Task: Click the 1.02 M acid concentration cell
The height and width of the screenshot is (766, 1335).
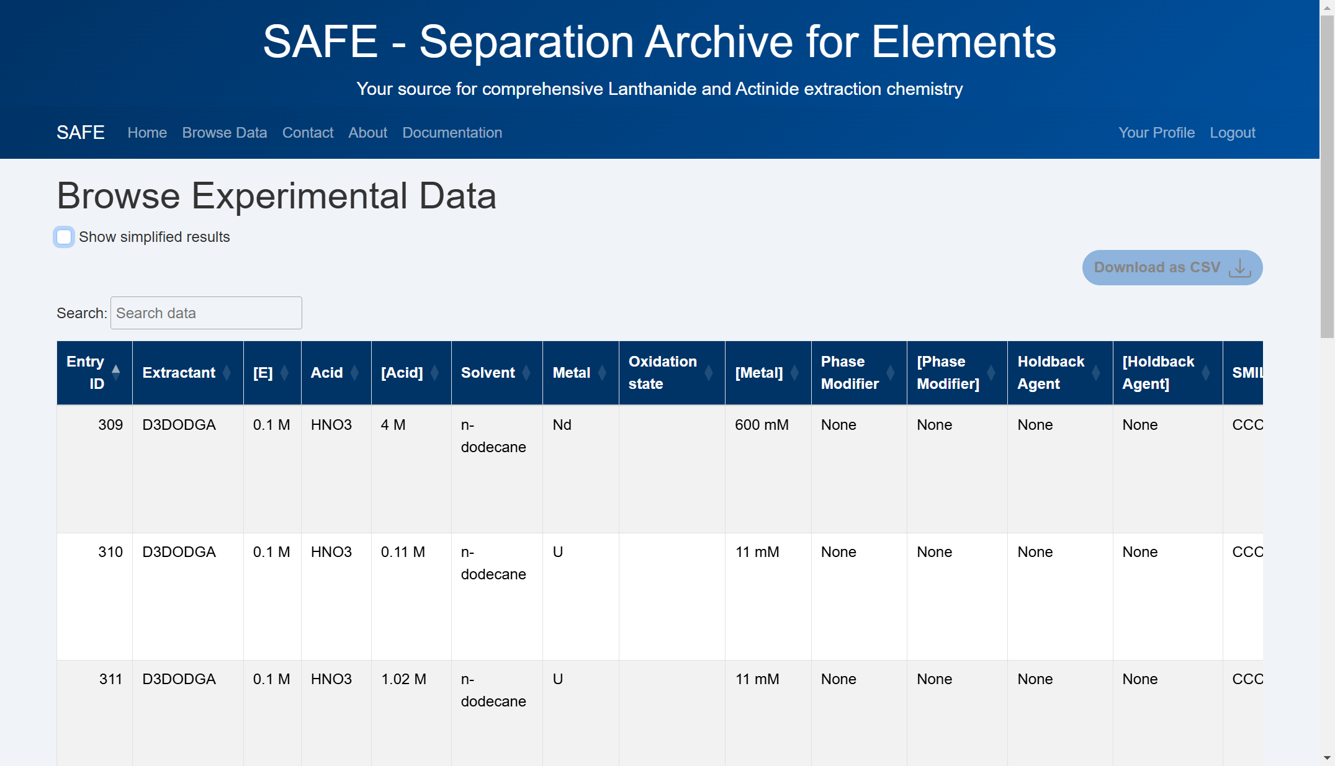Action: (x=411, y=713)
